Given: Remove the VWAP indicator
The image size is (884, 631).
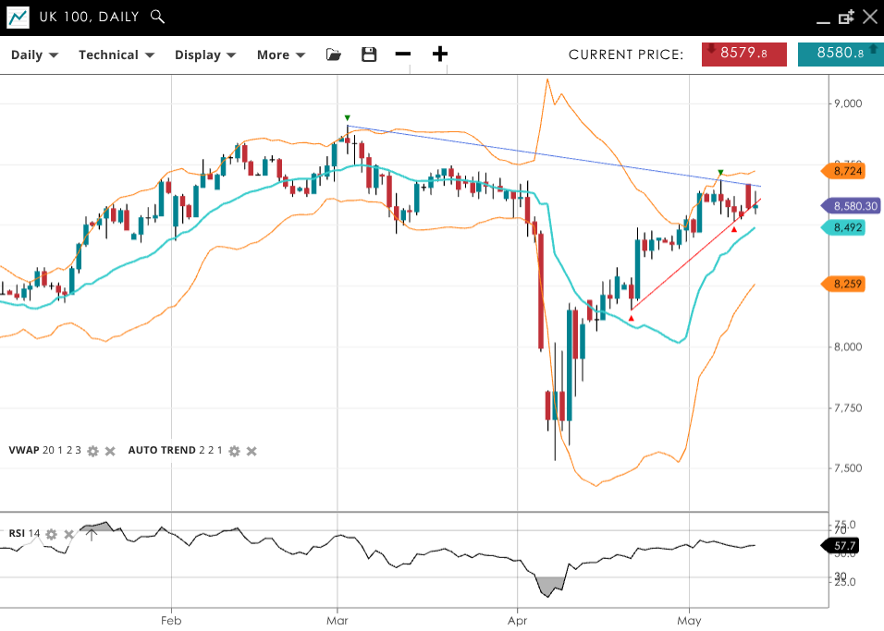Looking at the screenshot, I should click(109, 451).
